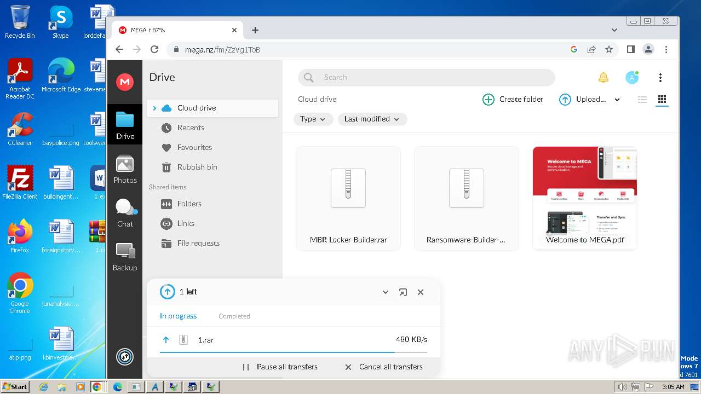Switch to grid thumbnail view

pyautogui.click(x=662, y=99)
